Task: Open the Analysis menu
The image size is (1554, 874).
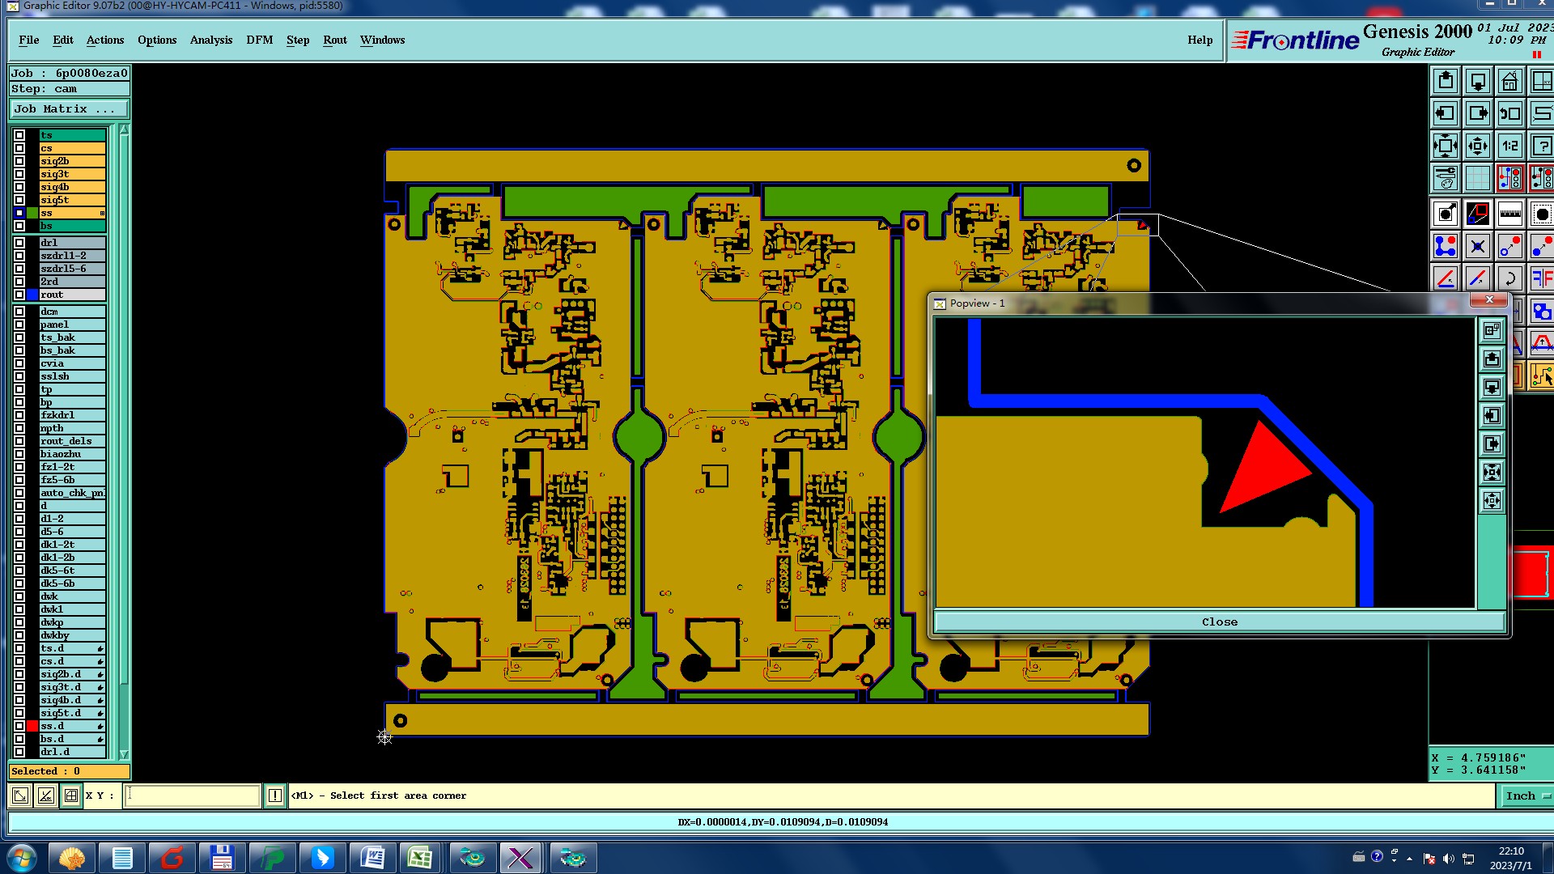Action: [210, 40]
